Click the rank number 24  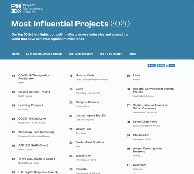(71, 156)
